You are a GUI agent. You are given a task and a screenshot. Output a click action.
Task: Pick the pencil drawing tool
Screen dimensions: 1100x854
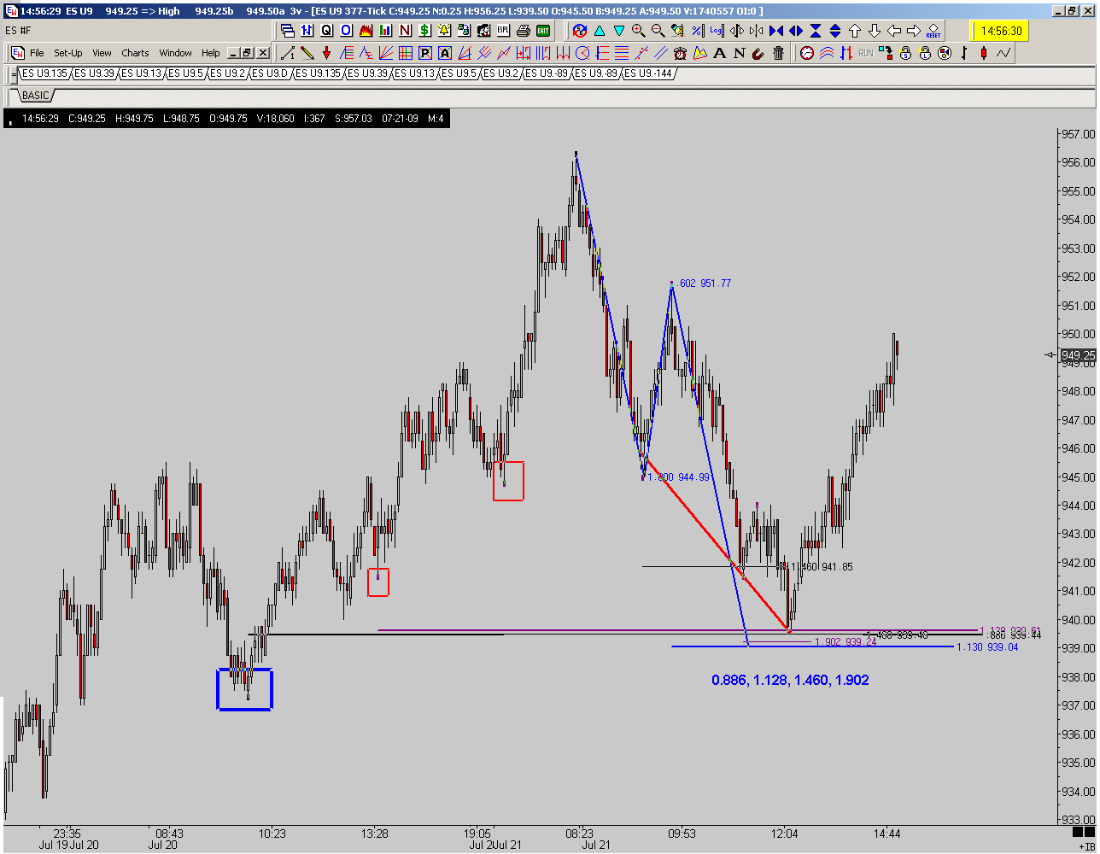tap(307, 53)
